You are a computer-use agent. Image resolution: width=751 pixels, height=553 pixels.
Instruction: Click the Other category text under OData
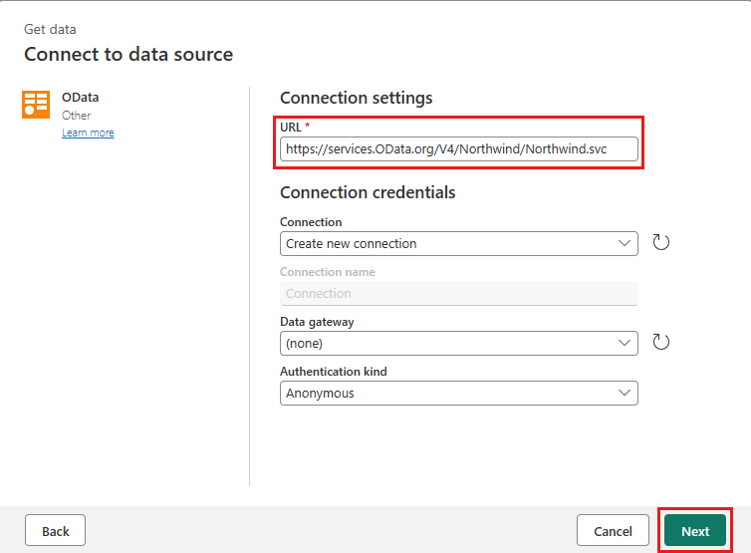pyautogui.click(x=76, y=116)
